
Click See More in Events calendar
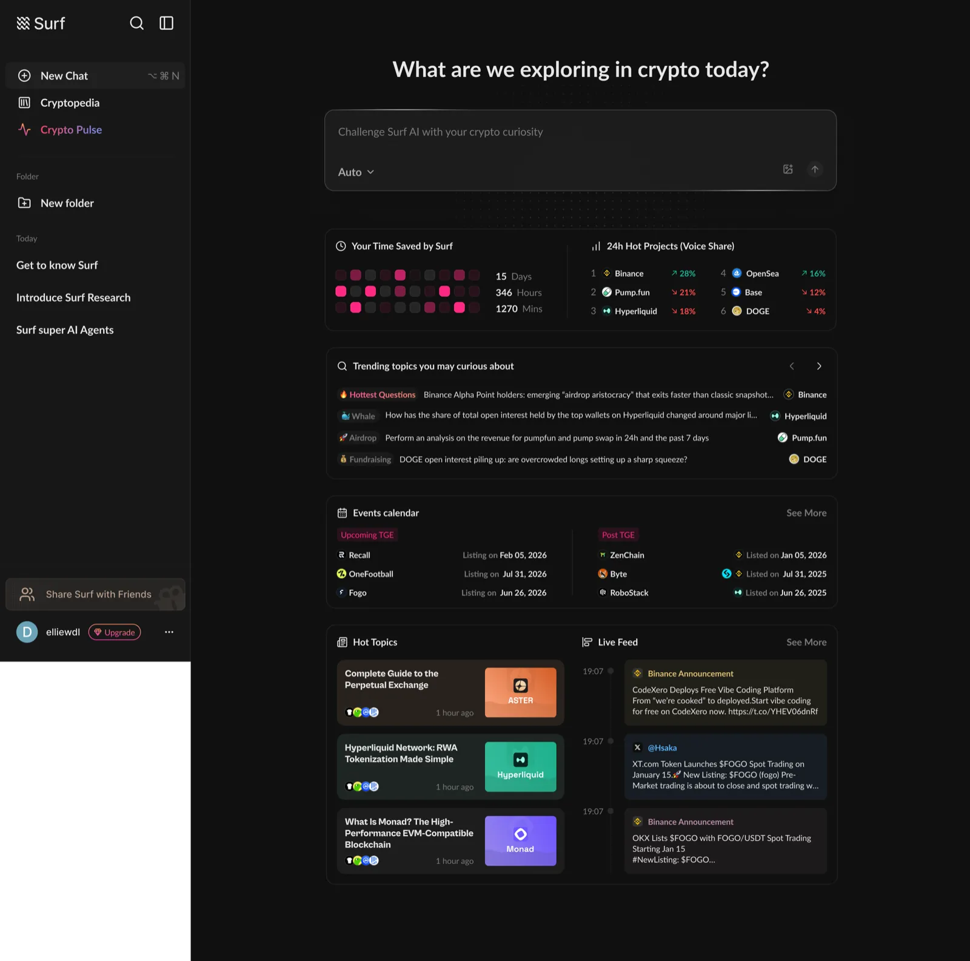pos(806,513)
